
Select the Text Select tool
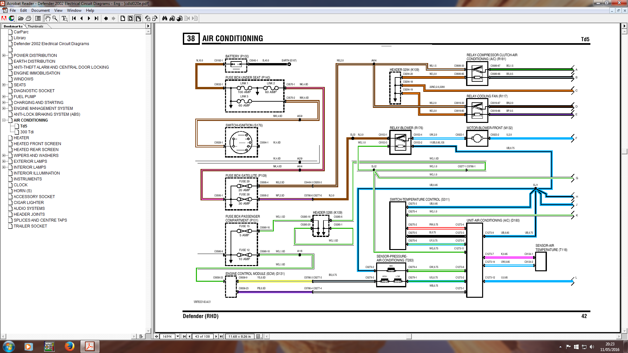click(x=65, y=18)
